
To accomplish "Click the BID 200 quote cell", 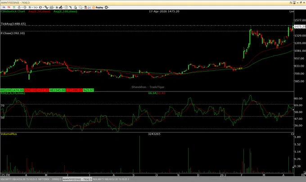I will point(6,90).
